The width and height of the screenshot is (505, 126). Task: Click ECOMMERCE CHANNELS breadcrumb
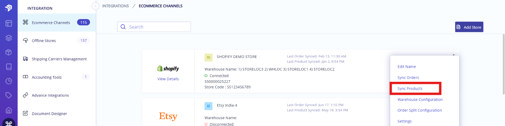[x=161, y=6]
